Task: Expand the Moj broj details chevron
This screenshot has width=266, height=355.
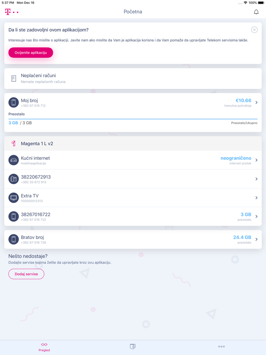Action: pos(256,102)
